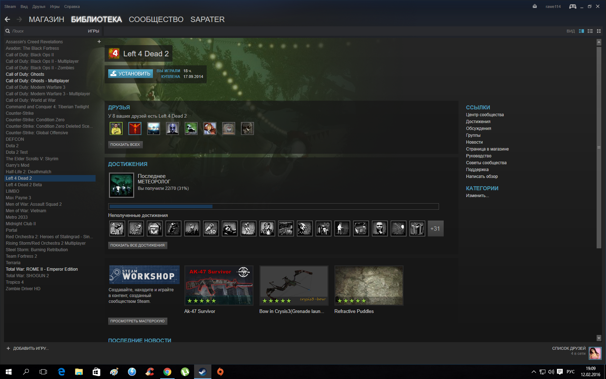Open the skull friend avatar

coord(247,128)
